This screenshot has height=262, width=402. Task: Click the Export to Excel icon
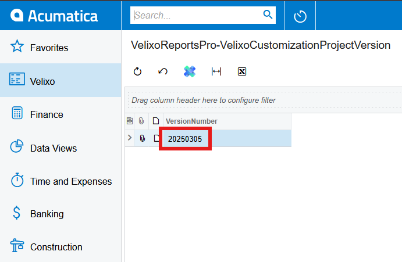[x=242, y=71]
